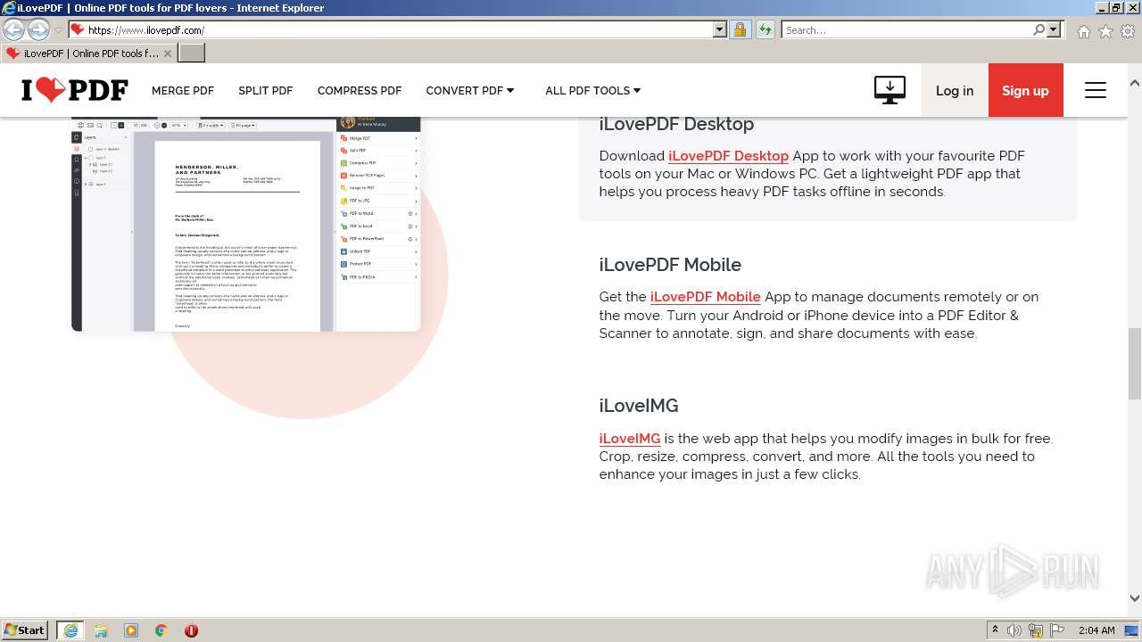Image resolution: width=1142 pixels, height=642 pixels.
Task: Click the iLovePDF Mobile heading
Action: coord(670,265)
